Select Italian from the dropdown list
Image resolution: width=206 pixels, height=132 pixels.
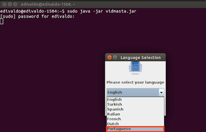tap(135, 114)
